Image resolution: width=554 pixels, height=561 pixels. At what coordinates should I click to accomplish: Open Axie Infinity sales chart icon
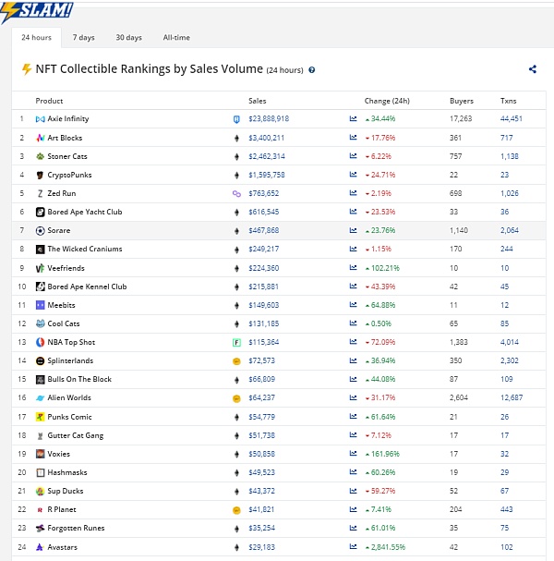click(353, 118)
